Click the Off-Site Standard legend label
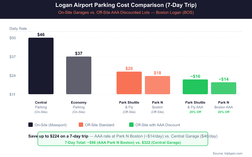 click(100, 125)
